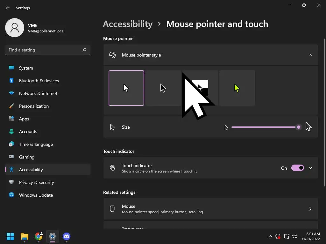This screenshot has width=326, height=244.
Task: Click the back arrow in Settings
Action: click(x=8, y=8)
